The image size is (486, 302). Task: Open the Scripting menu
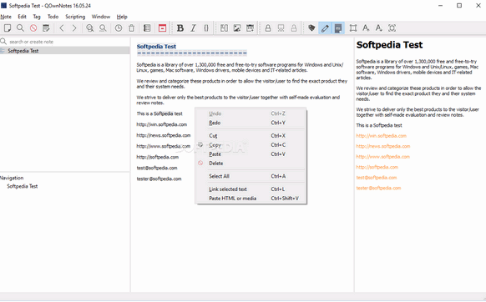tap(75, 17)
